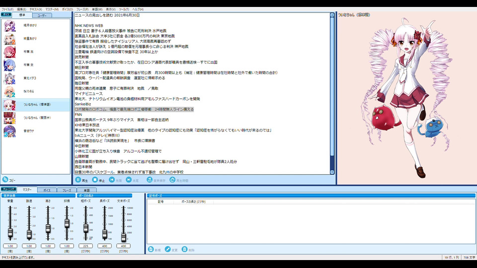Click the 文末ポーズ slider handle
The width and height of the screenshot is (477, 268).
click(x=123, y=237)
